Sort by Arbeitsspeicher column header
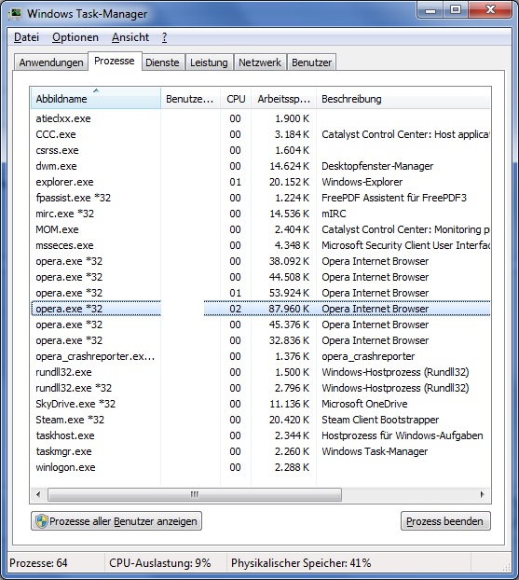This screenshot has width=519, height=580. (x=283, y=99)
